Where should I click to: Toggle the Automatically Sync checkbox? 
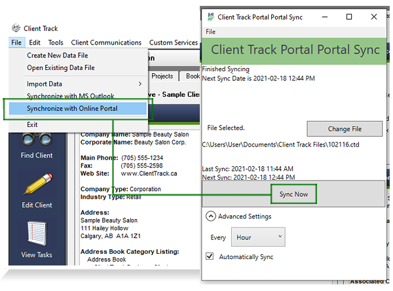210,257
